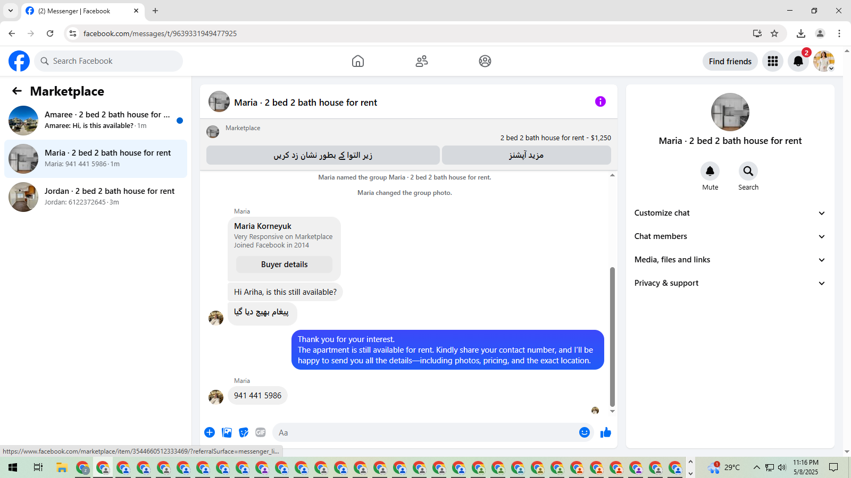
Task: Show hidden system tray icons
Action: [x=756, y=467]
